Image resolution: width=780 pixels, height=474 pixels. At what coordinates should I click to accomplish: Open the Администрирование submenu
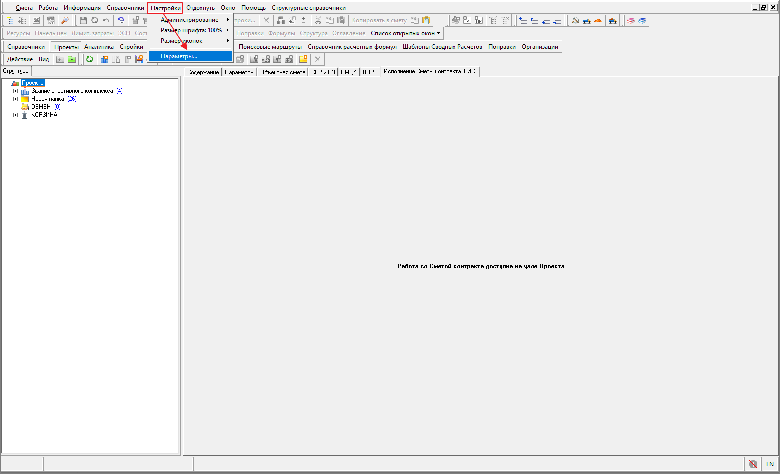pyautogui.click(x=189, y=20)
